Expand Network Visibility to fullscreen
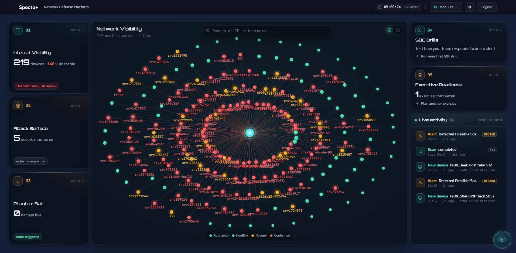 [398, 30]
